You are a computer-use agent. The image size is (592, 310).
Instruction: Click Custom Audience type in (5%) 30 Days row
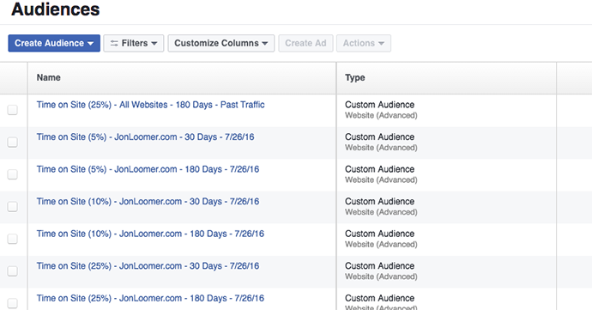click(379, 137)
